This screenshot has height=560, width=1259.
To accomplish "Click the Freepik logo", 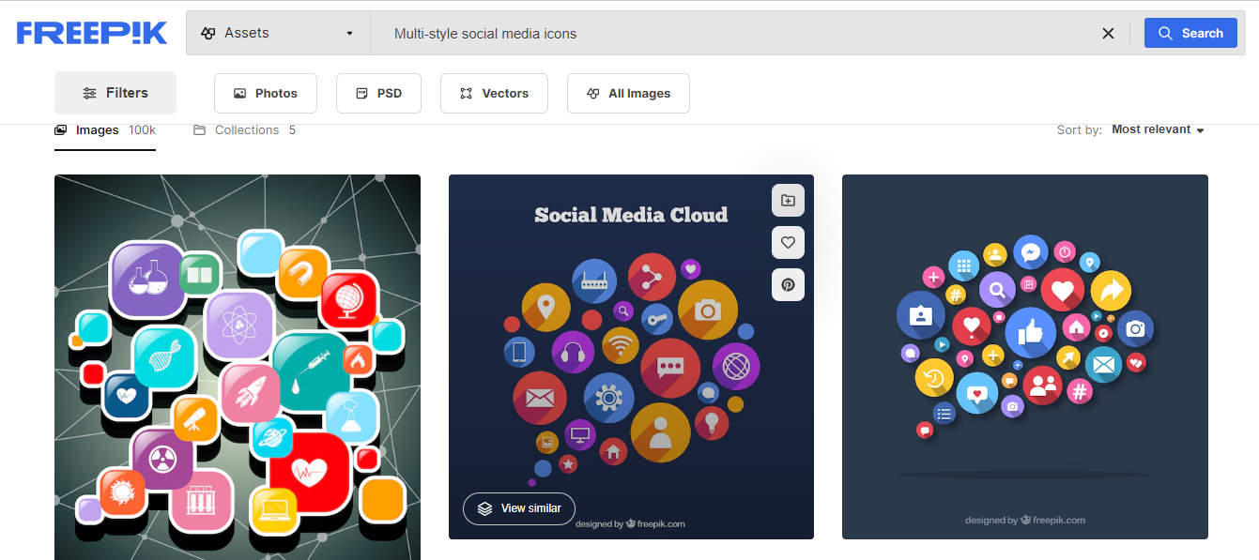I will (91, 32).
